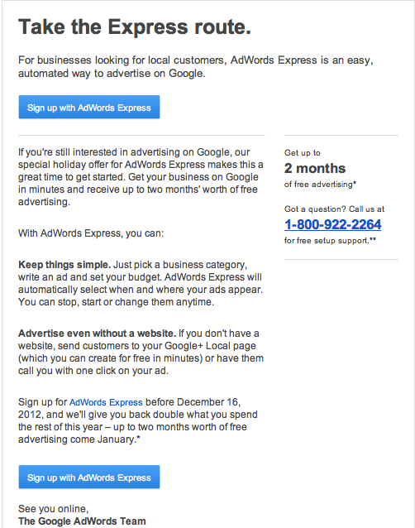Viewport: 415px width, 528px height.
Task: Click Got a question? Call us at text
Action: (x=334, y=209)
